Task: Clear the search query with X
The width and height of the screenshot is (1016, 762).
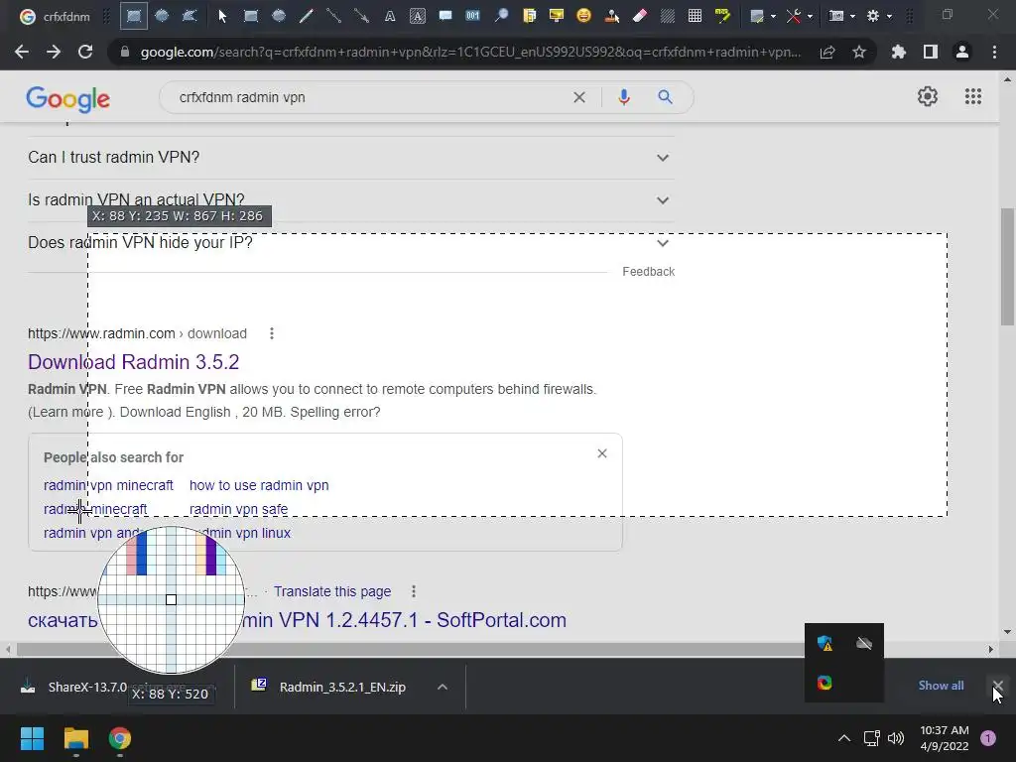Action: pyautogui.click(x=579, y=97)
